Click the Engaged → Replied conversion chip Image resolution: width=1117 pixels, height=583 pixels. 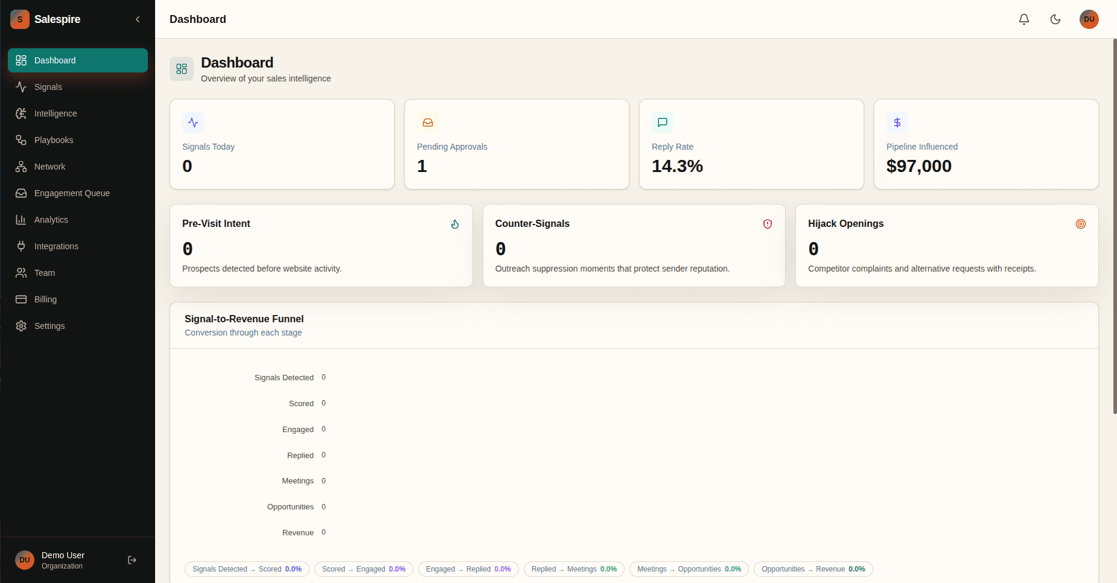click(468, 569)
